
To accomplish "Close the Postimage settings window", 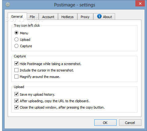I will [140, 3].
